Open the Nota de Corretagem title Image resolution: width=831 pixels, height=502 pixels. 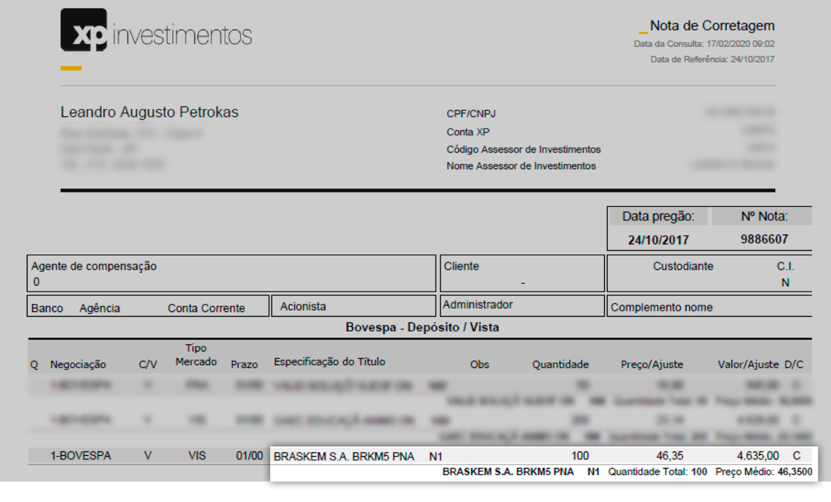click(713, 26)
